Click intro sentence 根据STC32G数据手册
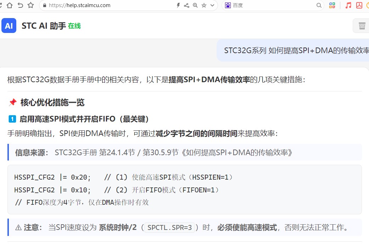Image resolution: width=369 pixels, height=248 pixels. (x=156, y=79)
